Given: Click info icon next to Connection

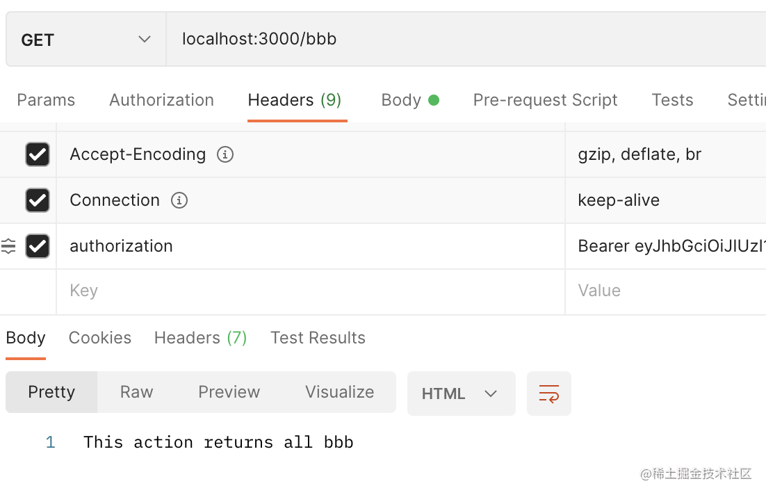Looking at the screenshot, I should coord(179,200).
